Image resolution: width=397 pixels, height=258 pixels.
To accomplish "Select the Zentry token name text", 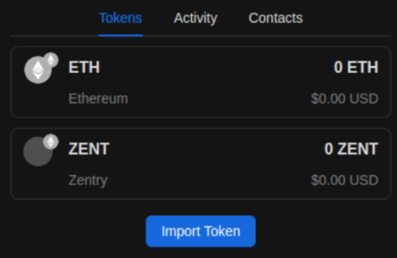I will coord(88,180).
